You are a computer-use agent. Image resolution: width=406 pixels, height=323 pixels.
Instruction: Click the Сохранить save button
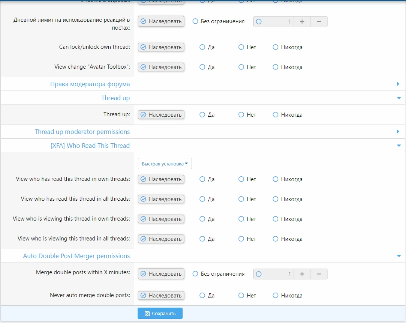(x=160, y=314)
